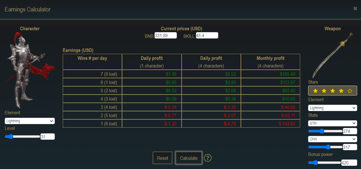
Task: Open the question mark help icon
Action: click(208, 158)
